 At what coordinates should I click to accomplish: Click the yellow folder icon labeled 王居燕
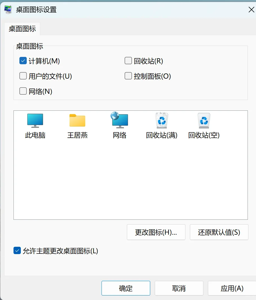[x=77, y=120]
